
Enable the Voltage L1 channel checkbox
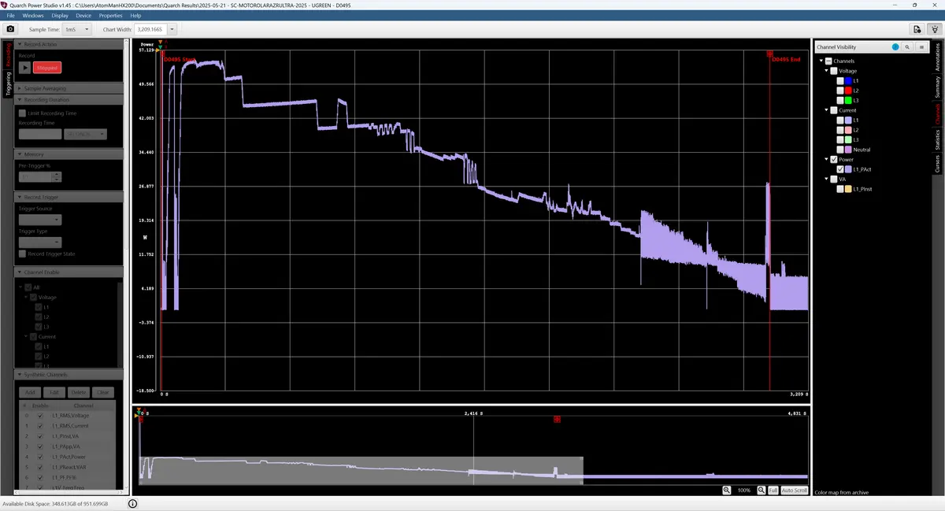tap(839, 81)
